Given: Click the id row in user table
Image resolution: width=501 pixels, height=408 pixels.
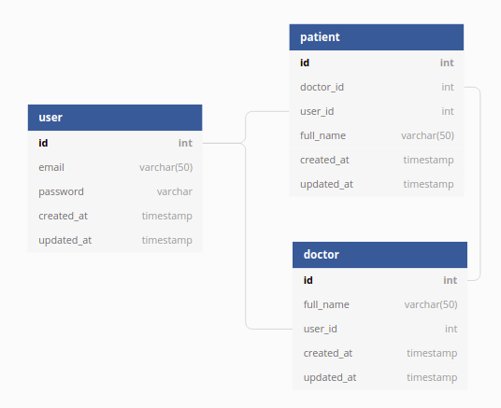Looking at the screenshot, I should click(x=115, y=143).
